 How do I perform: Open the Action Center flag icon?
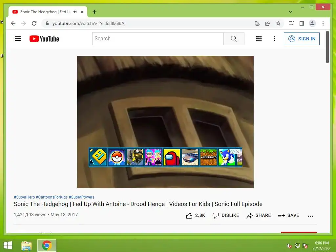coord(305,246)
